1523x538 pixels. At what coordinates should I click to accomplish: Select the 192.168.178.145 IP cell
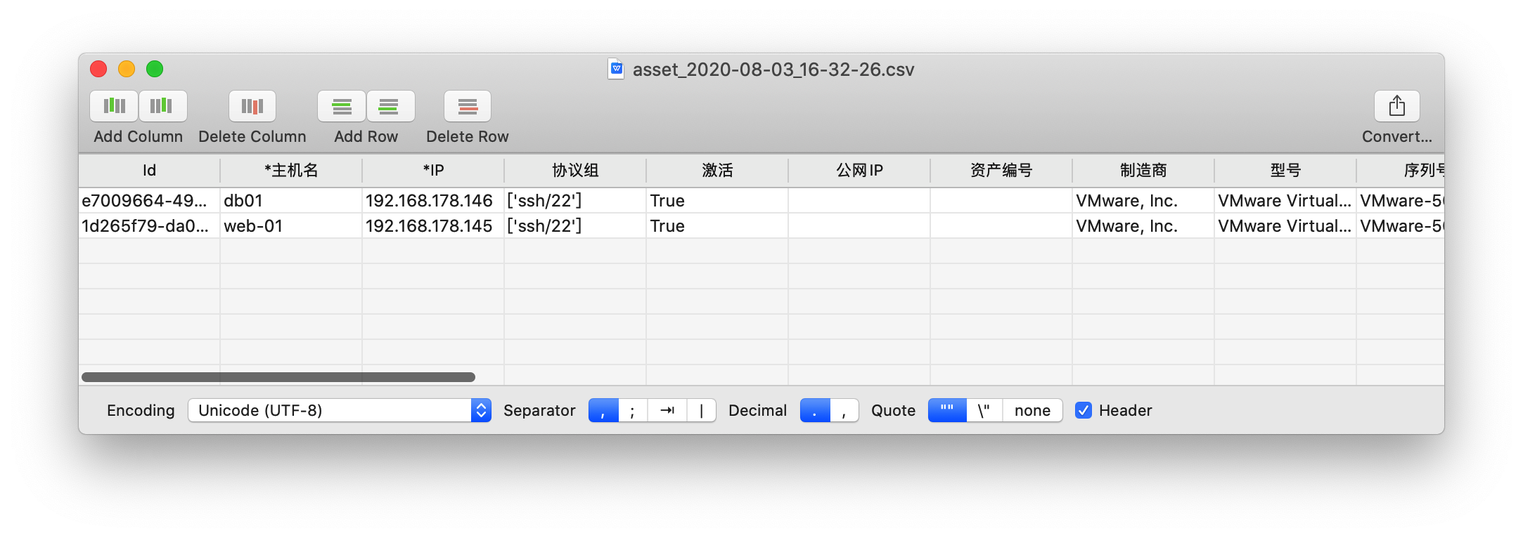click(433, 226)
